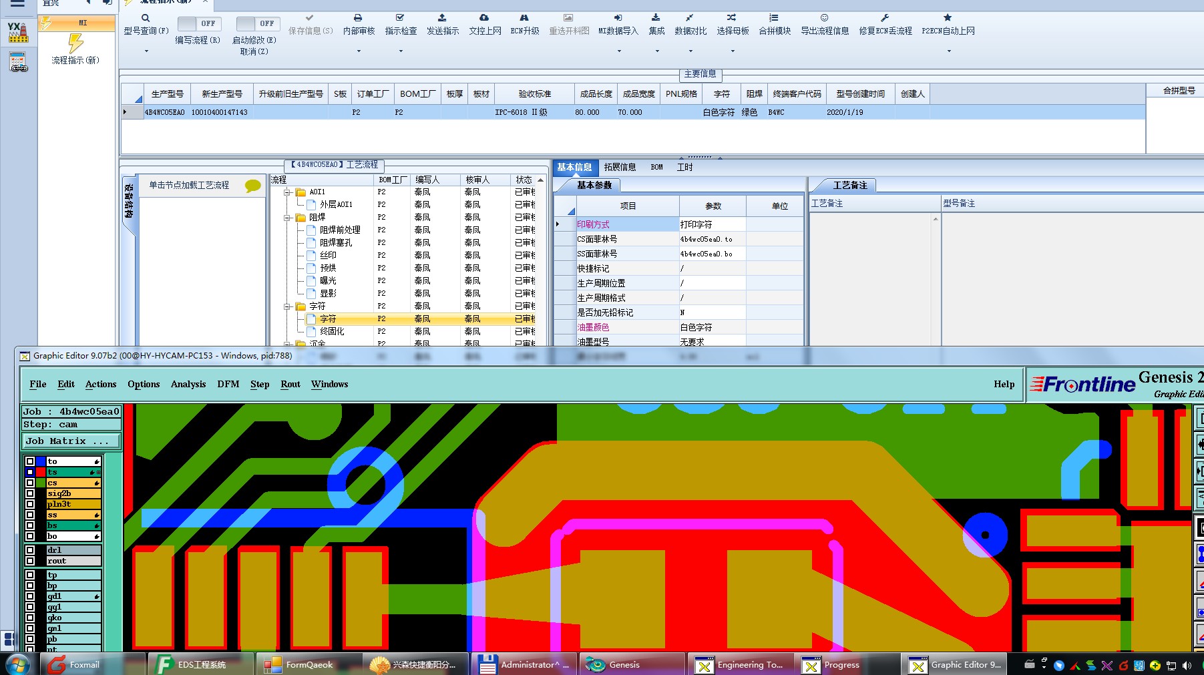Image resolution: width=1204 pixels, height=675 pixels.
Task: Open the Windows Start menu
Action: (17, 665)
